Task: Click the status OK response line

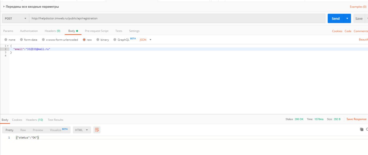Action: [27, 137]
